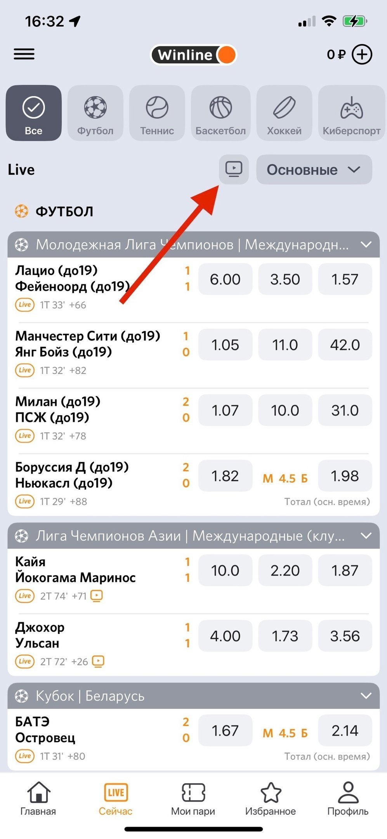Collapse the Лига Чемпионов Азии section

click(366, 536)
